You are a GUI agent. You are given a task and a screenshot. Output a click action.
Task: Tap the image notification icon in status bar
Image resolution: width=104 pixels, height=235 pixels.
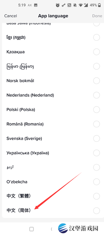point(36,5)
